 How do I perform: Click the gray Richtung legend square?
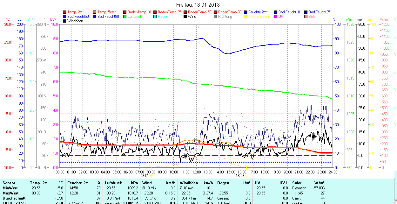pyautogui.click(x=216, y=17)
